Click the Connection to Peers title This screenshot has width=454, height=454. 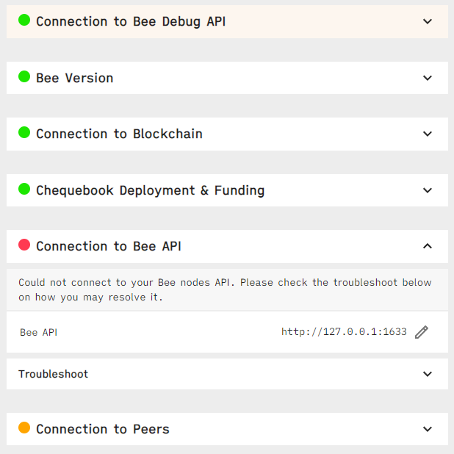103,429
